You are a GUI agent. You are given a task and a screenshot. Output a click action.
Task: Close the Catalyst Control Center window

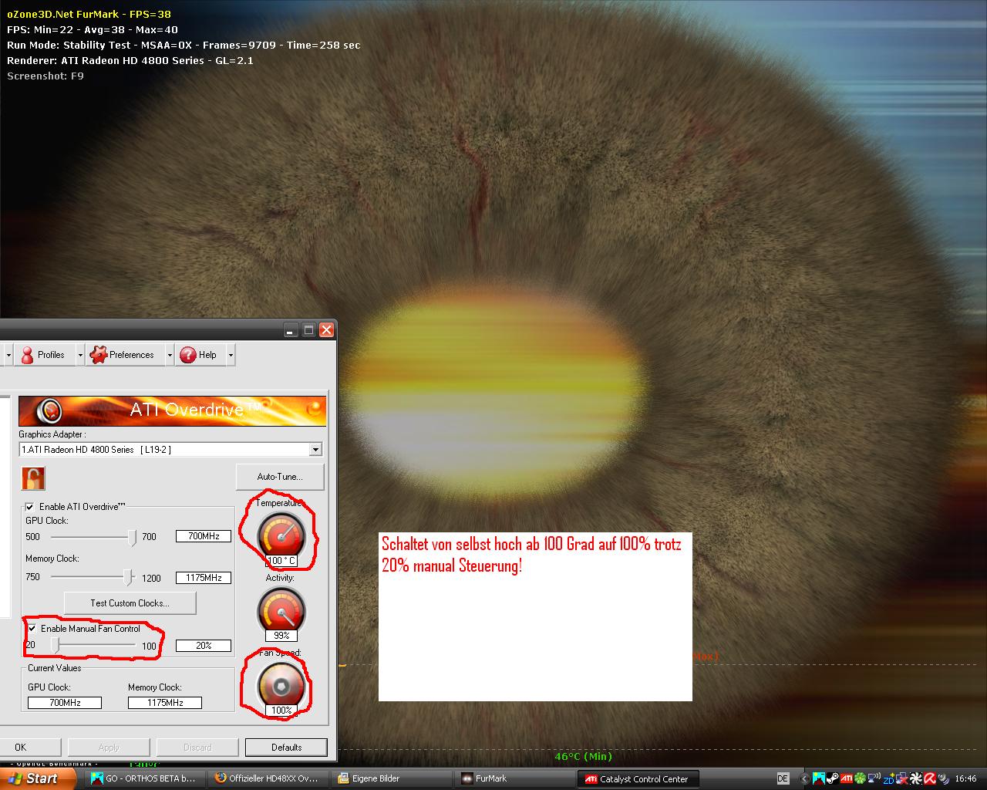click(326, 330)
